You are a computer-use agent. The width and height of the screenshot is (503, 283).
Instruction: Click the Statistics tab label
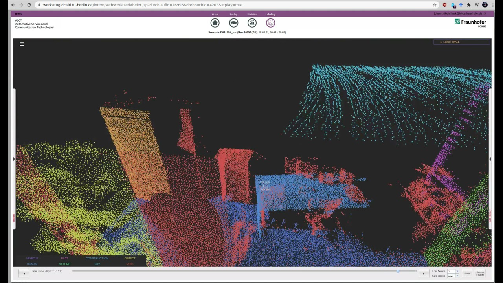[x=252, y=14]
